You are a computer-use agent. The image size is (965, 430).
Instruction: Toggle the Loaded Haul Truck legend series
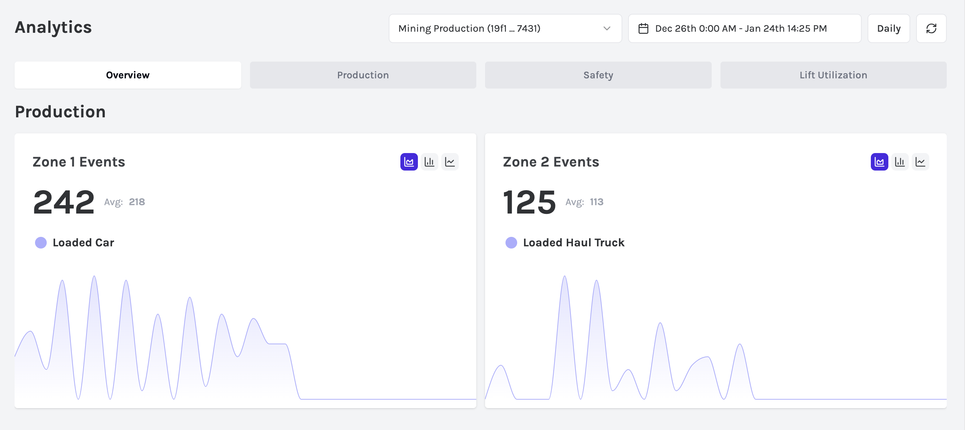pos(573,243)
